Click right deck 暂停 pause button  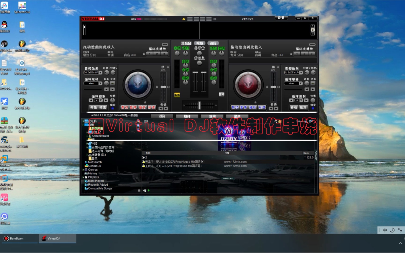pyautogui.click(x=244, y=108)
